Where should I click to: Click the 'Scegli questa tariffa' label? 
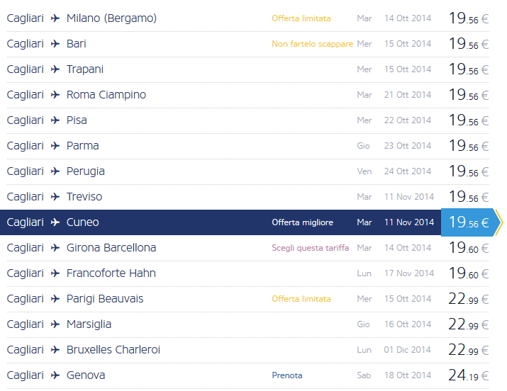click(311, 248)
